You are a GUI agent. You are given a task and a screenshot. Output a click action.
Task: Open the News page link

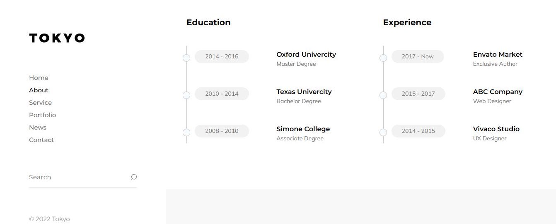pos(38,128)
